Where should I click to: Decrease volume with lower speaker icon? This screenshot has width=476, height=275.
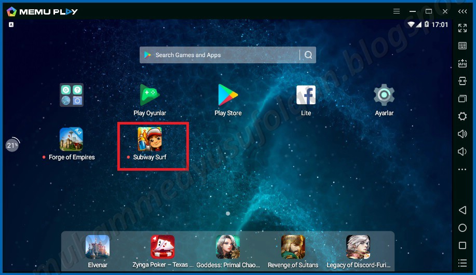pos(462,152)
